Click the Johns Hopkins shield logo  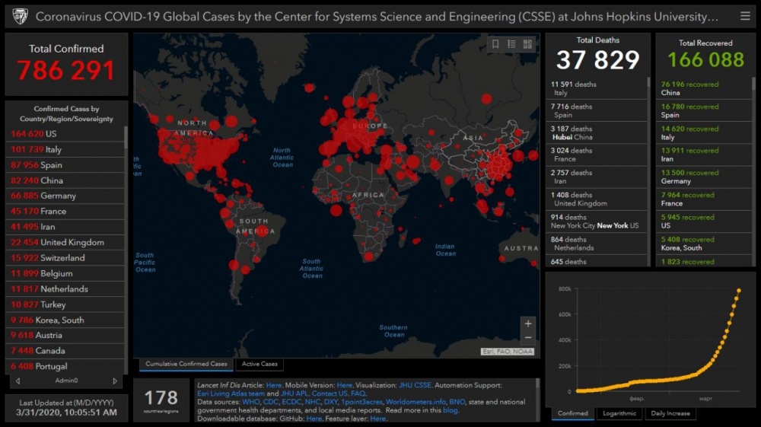coord(21,16)
